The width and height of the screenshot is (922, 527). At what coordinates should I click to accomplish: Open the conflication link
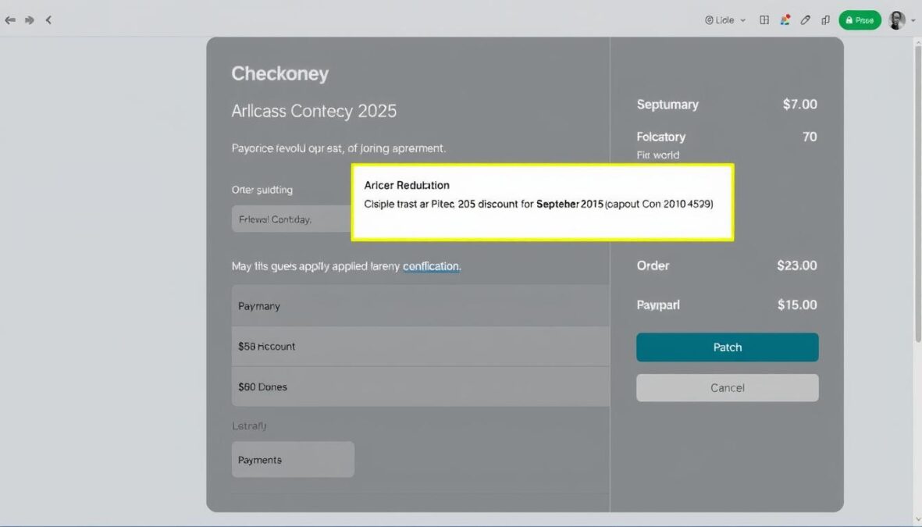[431, 265]
